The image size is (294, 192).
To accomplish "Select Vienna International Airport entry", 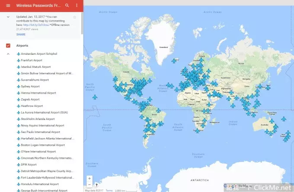I will point(36,93).
